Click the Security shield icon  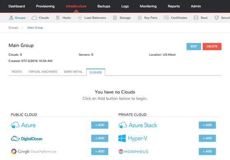[216, 18]
